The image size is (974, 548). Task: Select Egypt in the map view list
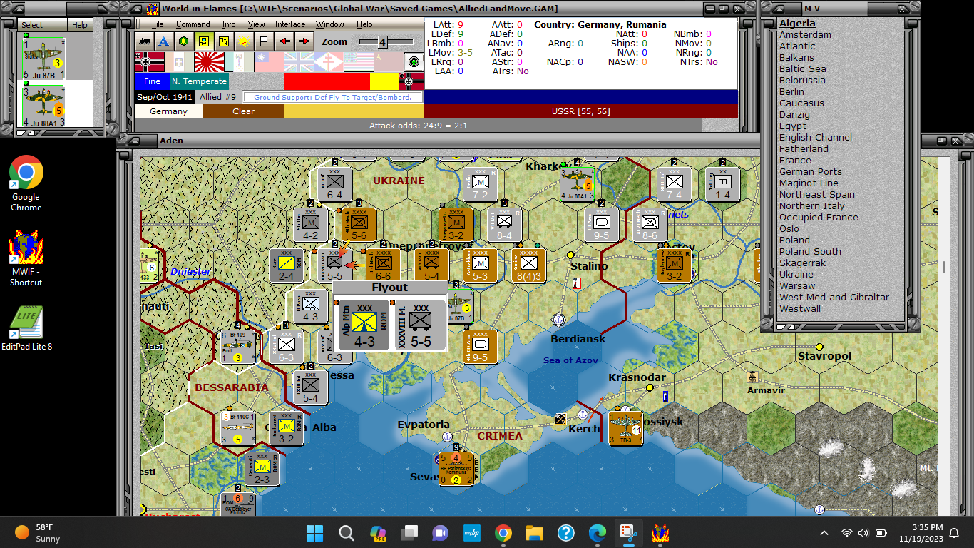tap(793, 126)
